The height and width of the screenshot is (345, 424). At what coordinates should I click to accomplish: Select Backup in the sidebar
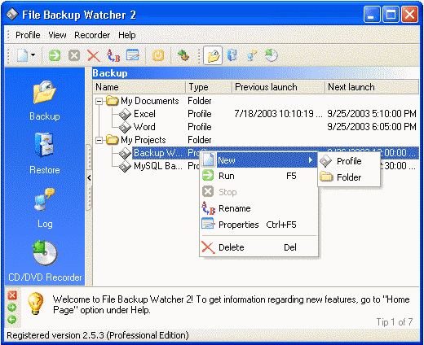tap(45, 101)
